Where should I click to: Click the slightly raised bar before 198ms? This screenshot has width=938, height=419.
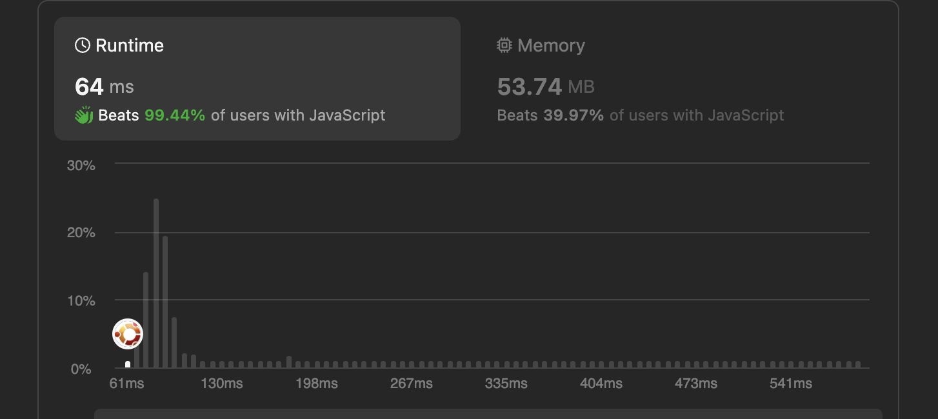(x=289, y=362)
